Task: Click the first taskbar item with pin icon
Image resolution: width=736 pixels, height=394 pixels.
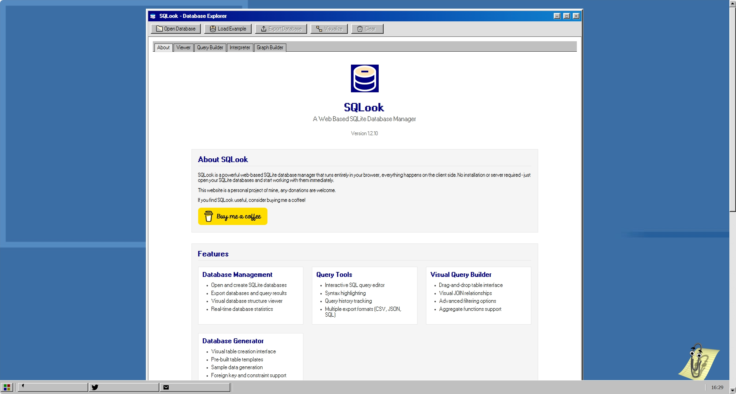Action: [53, 387]
